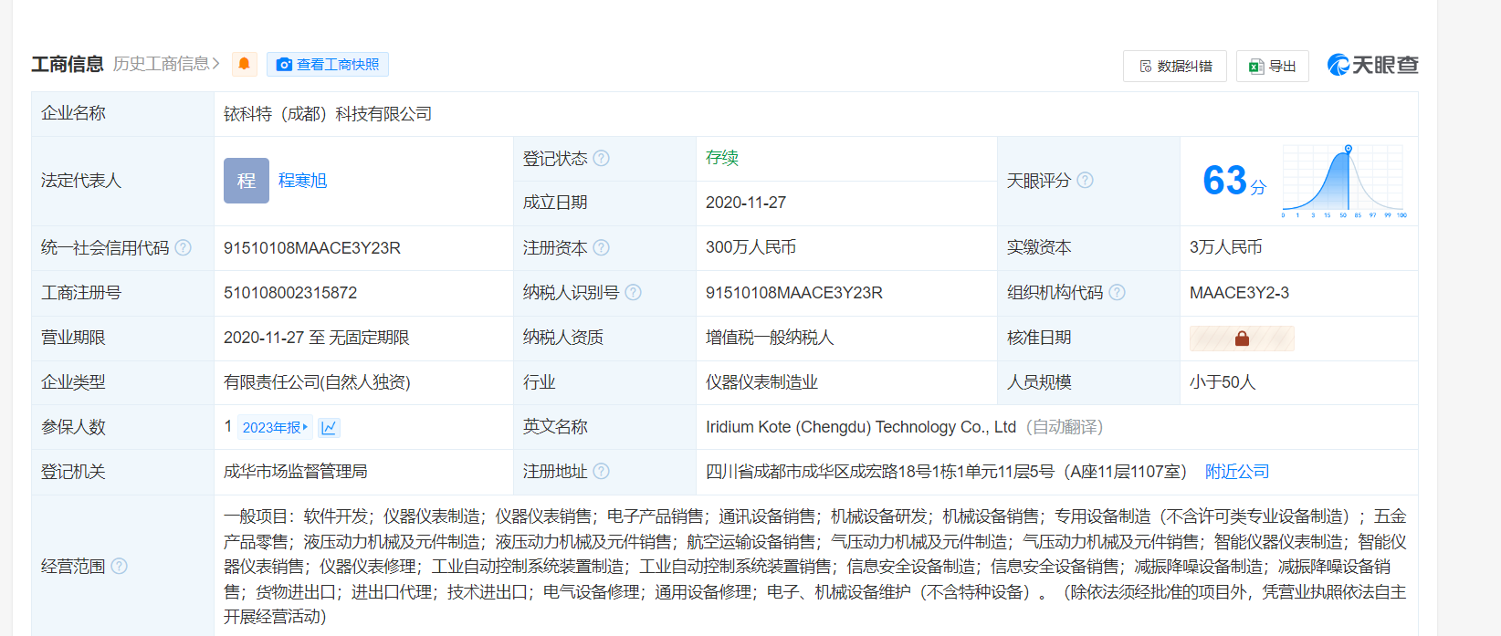1501x636 pixels.
Task: Click help icon beside 天眼评分
Action: (x=1085, y=180)
